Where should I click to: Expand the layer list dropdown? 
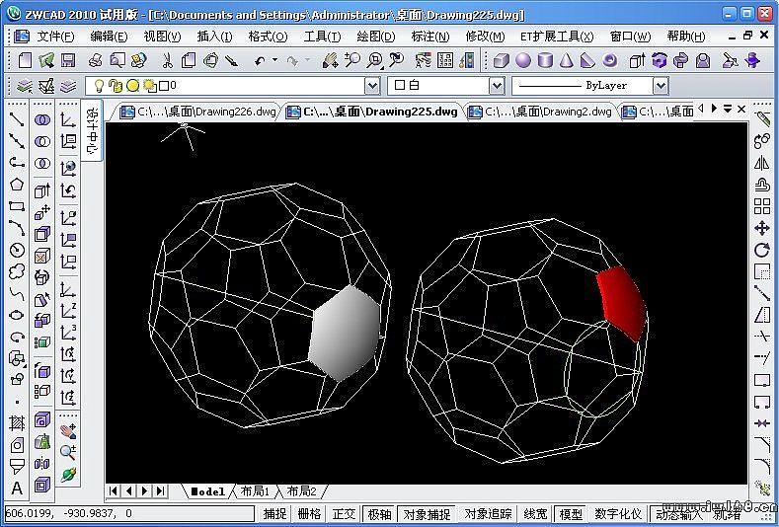coord(372,87)
